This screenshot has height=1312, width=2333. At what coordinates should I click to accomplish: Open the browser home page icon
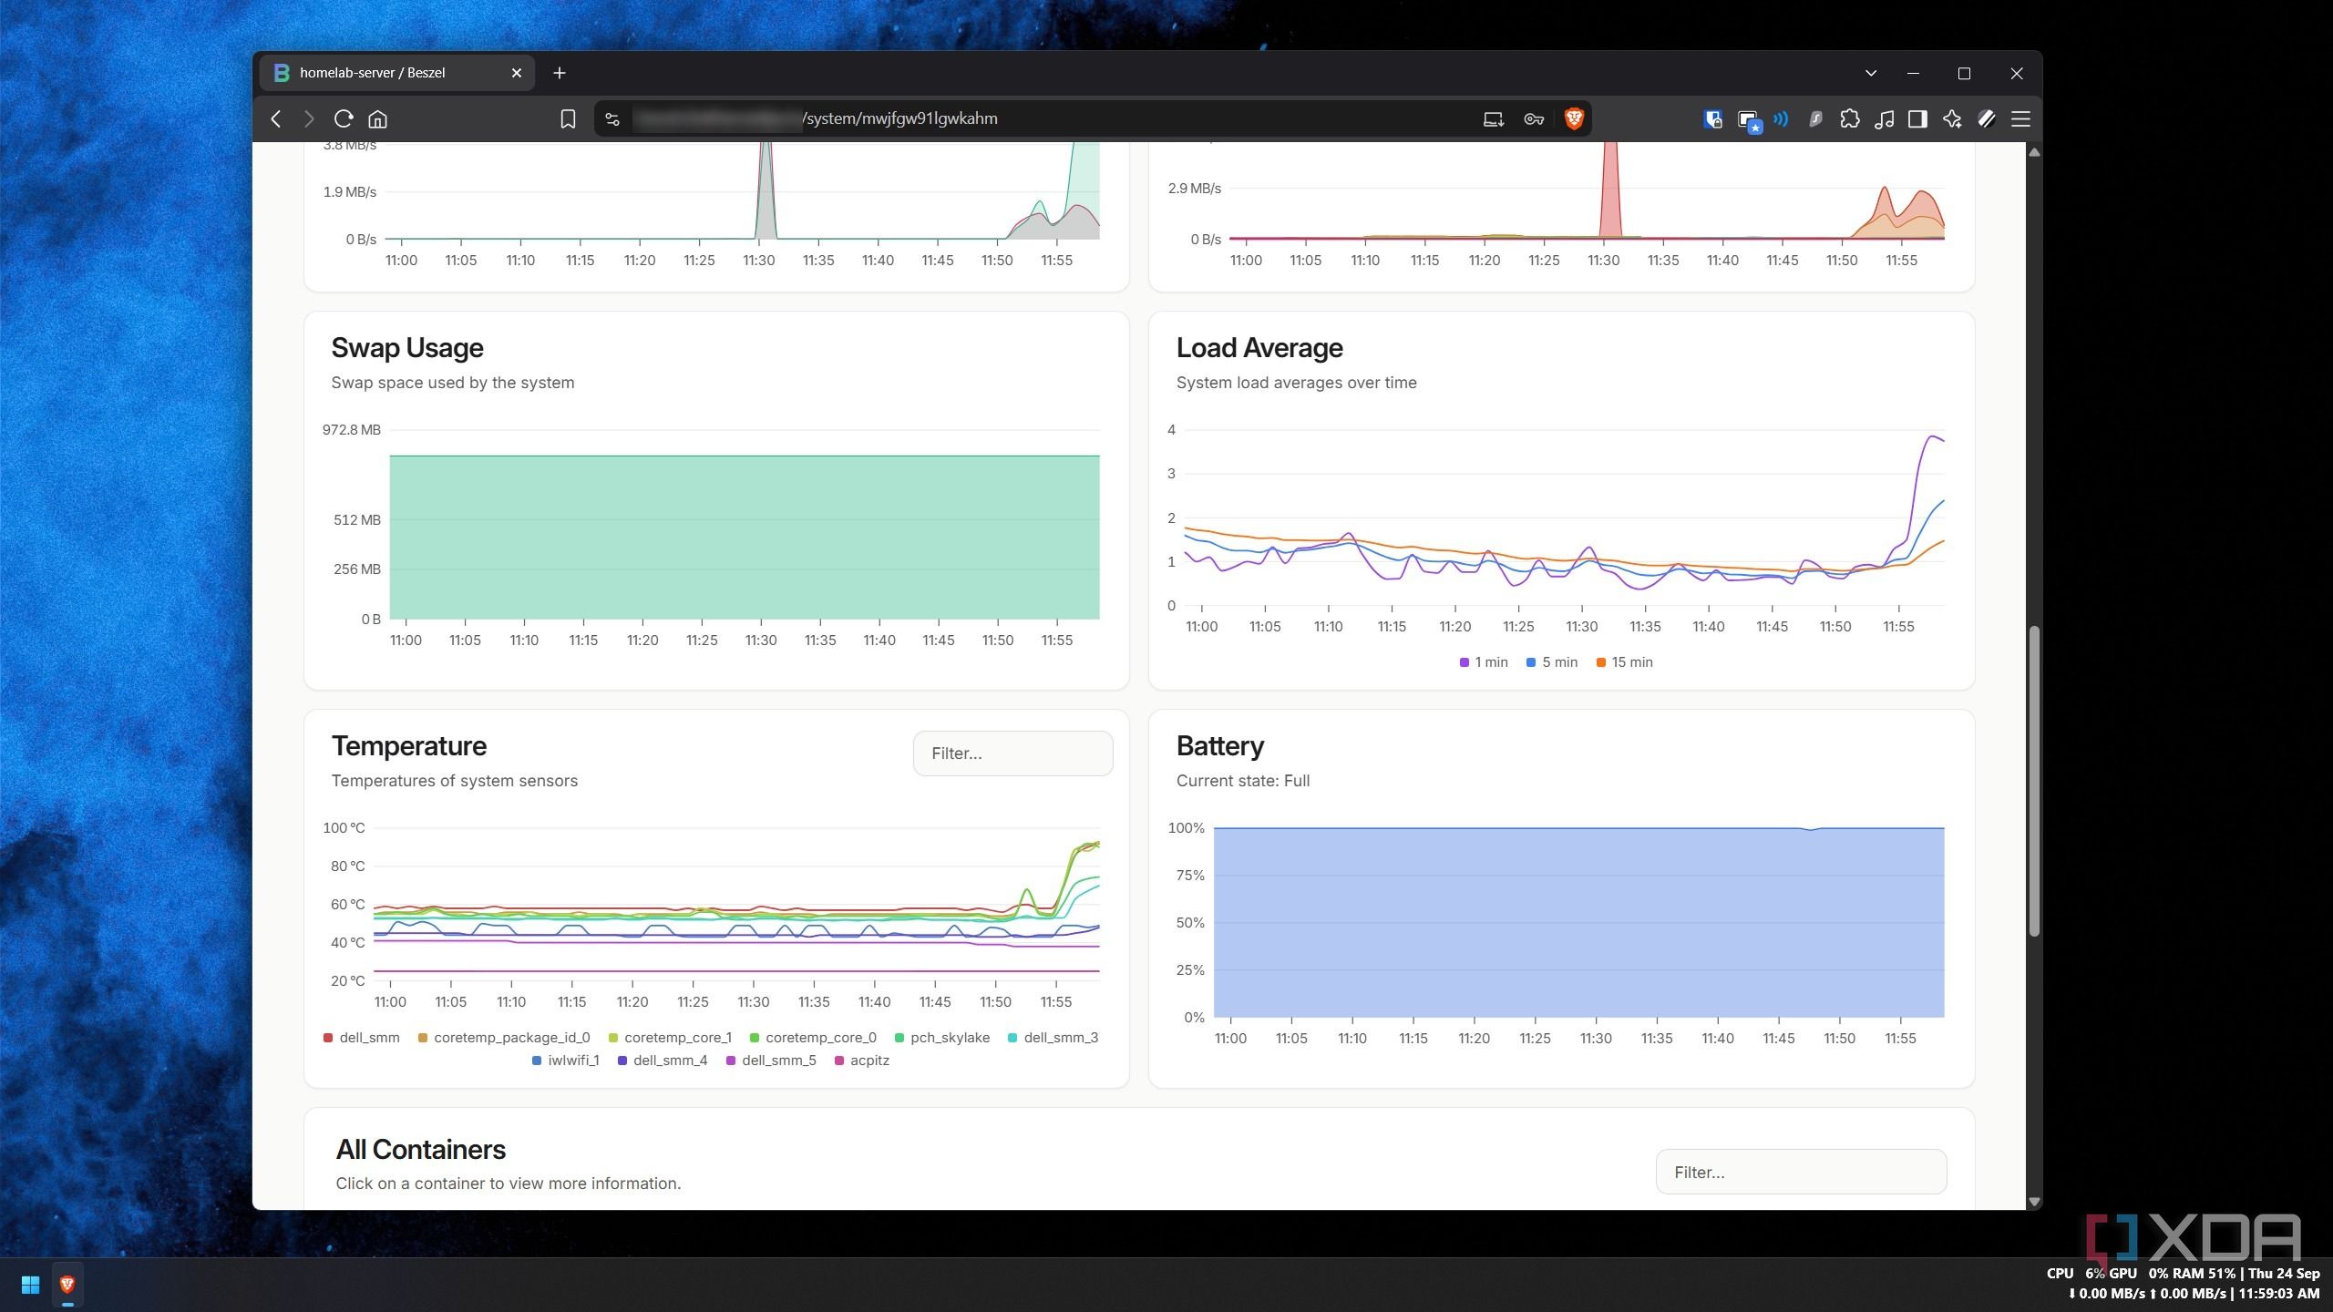point(378,118)
